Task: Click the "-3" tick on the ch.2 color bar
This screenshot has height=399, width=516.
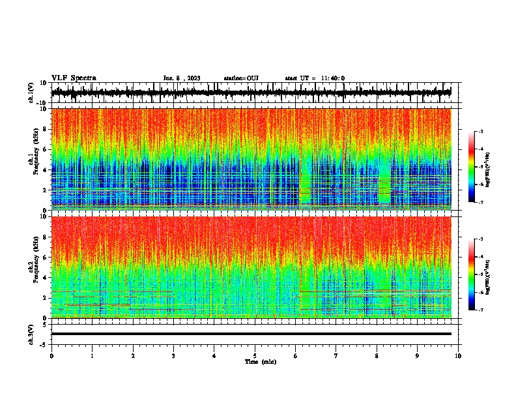Action: click(481, 239)
